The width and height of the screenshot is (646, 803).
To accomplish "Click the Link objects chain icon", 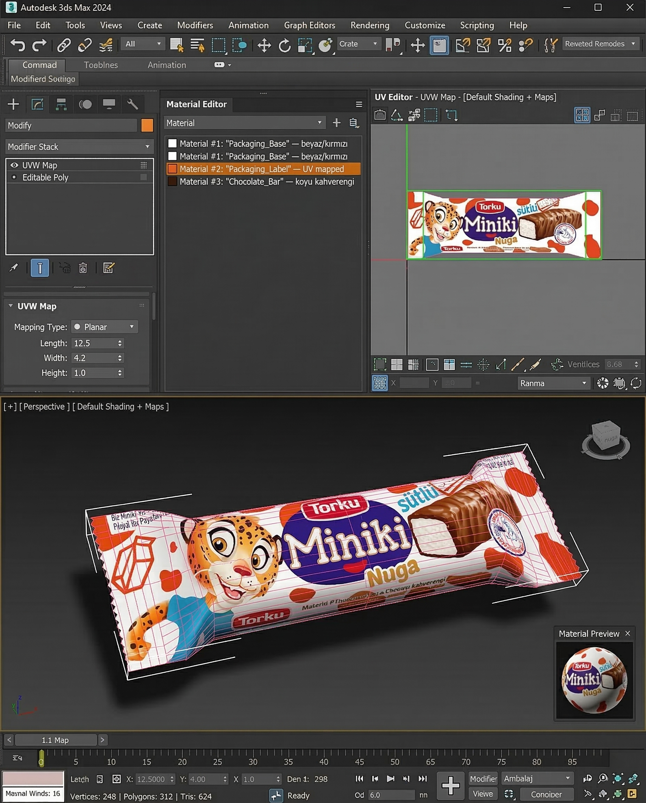I will [x=64, y=45].
